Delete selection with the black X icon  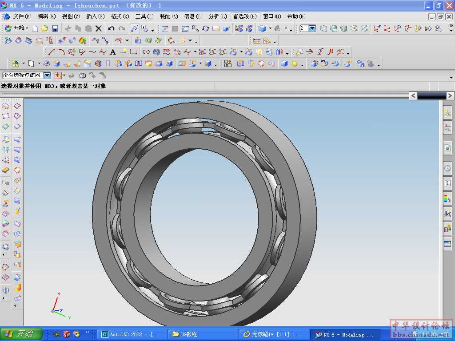click(99, 28)
